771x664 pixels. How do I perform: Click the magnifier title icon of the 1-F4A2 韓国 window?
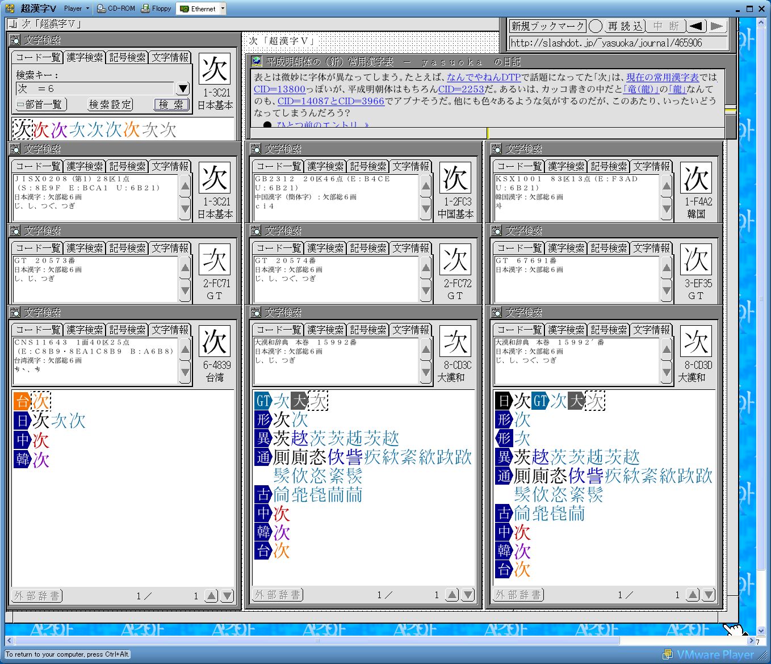(497, 149)
